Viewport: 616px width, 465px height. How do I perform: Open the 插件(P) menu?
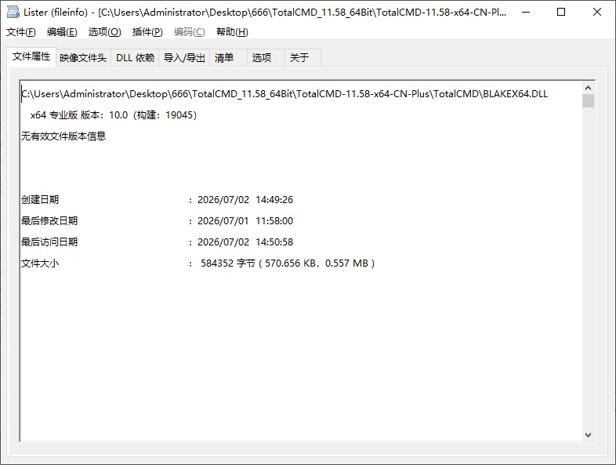tap(147, 32)
